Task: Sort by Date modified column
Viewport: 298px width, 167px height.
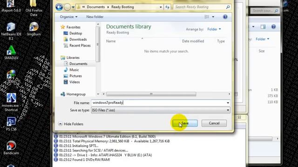Action: tap(193, 41)
